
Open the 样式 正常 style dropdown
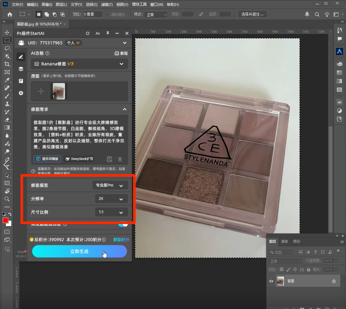[156, 15]
